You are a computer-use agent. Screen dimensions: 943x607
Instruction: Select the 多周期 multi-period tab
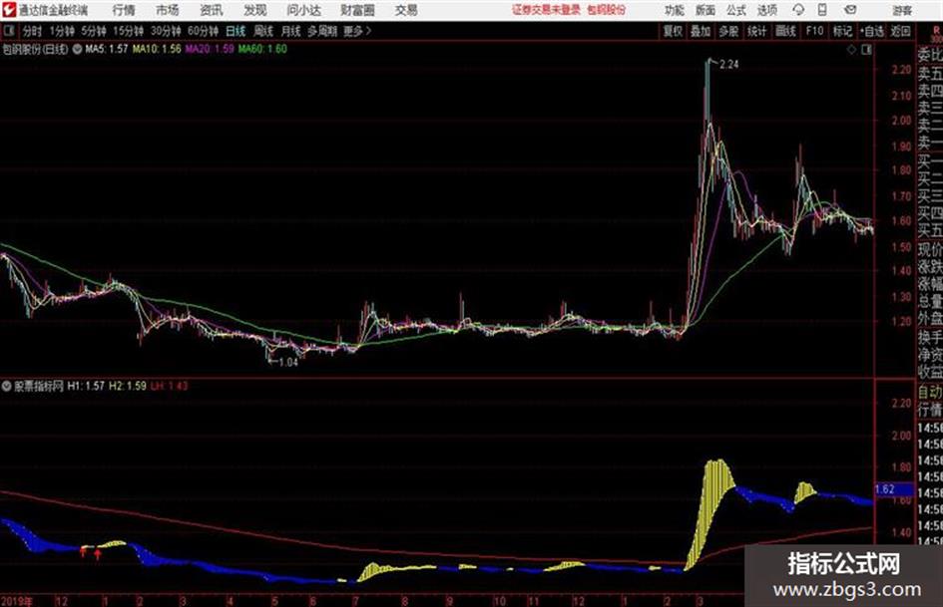(322, 31)
